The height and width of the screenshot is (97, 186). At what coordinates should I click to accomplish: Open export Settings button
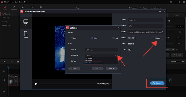pyautogui.click(x=157, y=38)
